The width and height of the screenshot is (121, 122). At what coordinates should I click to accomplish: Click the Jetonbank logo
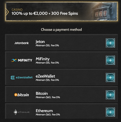pos(22,43)
